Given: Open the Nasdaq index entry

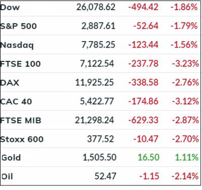Looking at the screenshot, I should pyautogui.click(x=17, y=45).
